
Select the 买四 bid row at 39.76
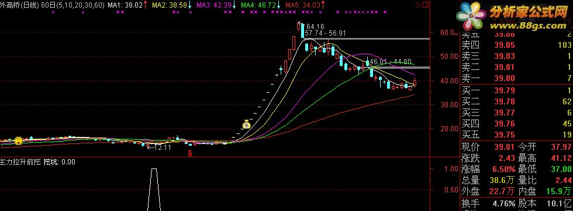516,124
